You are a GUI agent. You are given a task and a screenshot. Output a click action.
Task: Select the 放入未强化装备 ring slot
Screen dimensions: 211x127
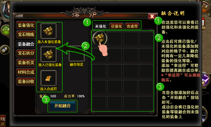[x=49, y=31]
